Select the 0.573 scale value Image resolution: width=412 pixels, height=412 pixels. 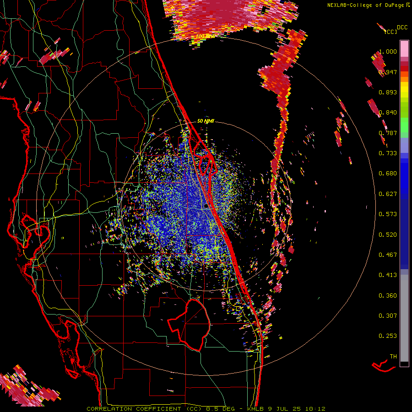[388, 214]
